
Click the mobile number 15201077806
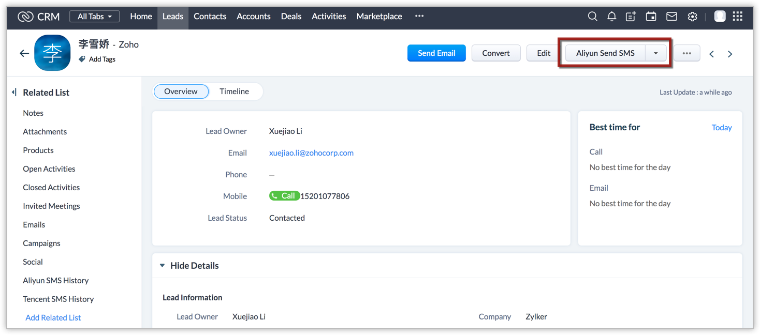325,196
